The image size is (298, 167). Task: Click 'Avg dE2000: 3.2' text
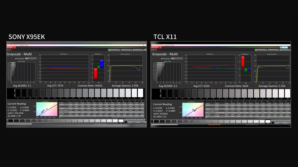168,86
